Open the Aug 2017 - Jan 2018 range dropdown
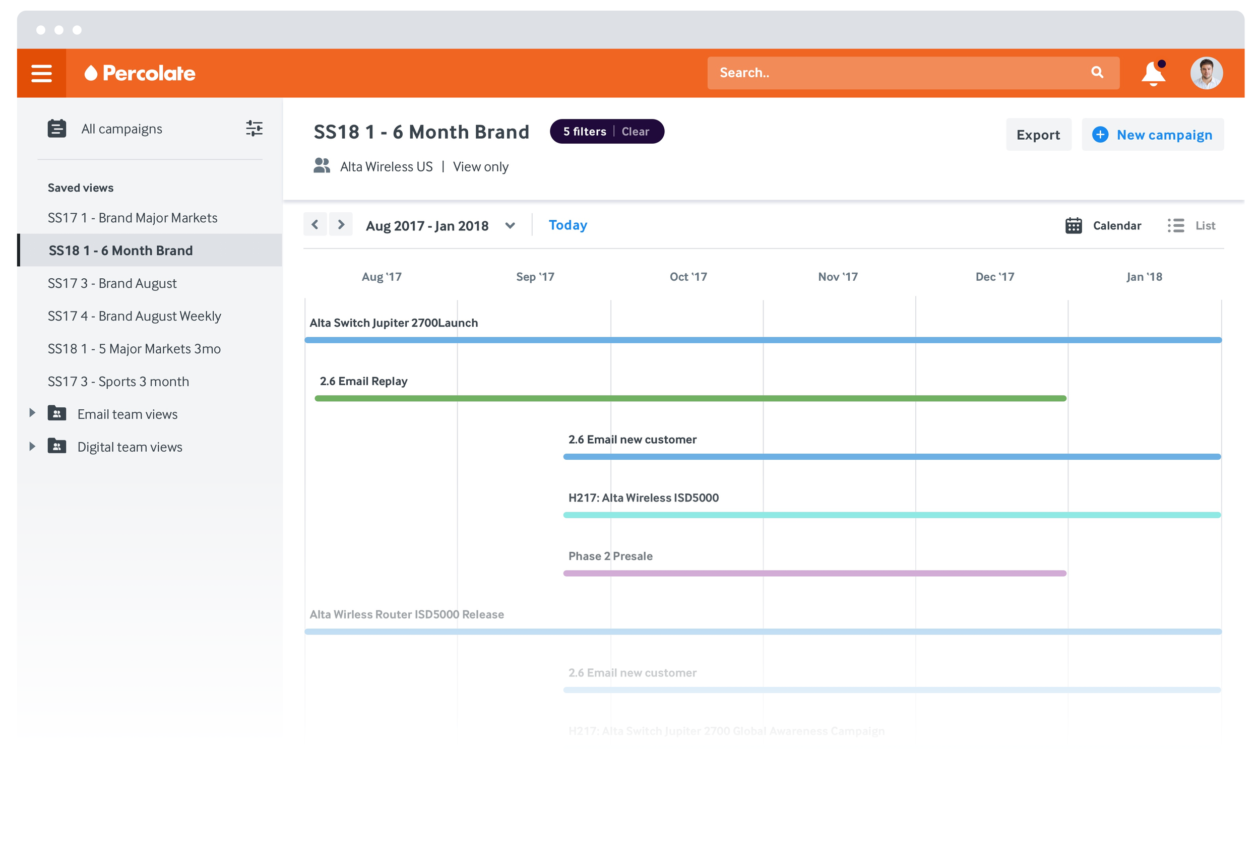The image size is (1260, 865). [x=510, y=226]
